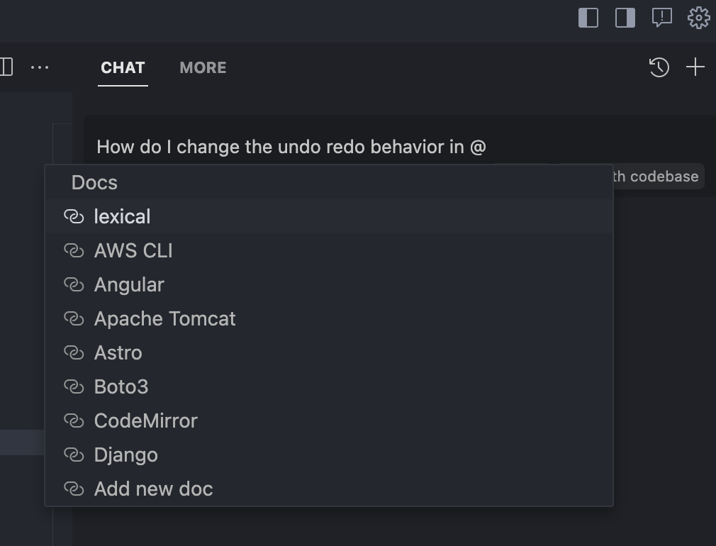Click the link icon beside Django
716x546 pixels.
74,455
